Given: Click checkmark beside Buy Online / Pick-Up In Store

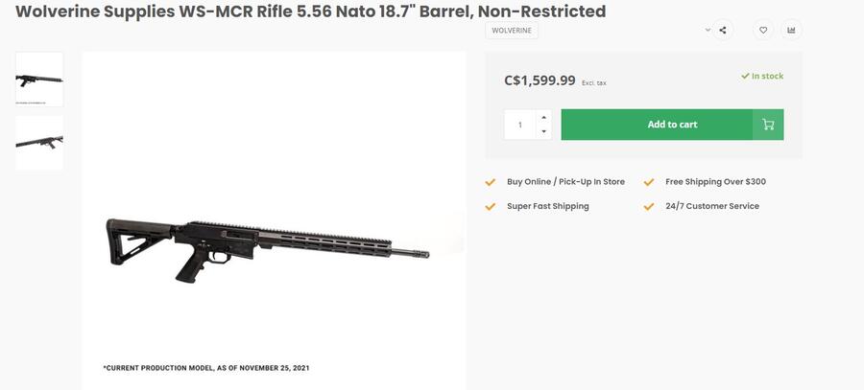Looking at the screenshot, I should pos(491,182).
